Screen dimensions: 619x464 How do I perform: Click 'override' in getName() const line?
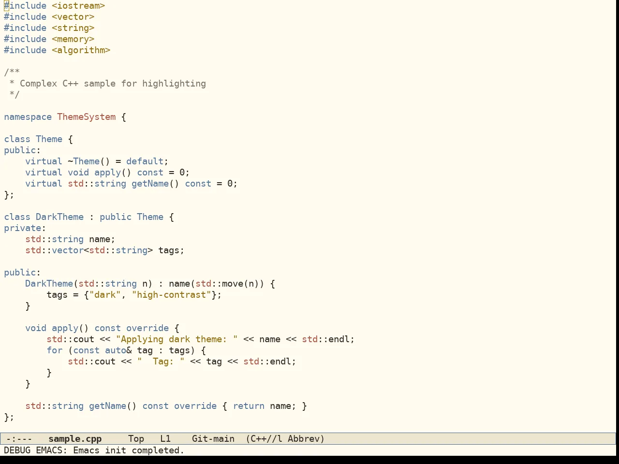pos(195,406)
